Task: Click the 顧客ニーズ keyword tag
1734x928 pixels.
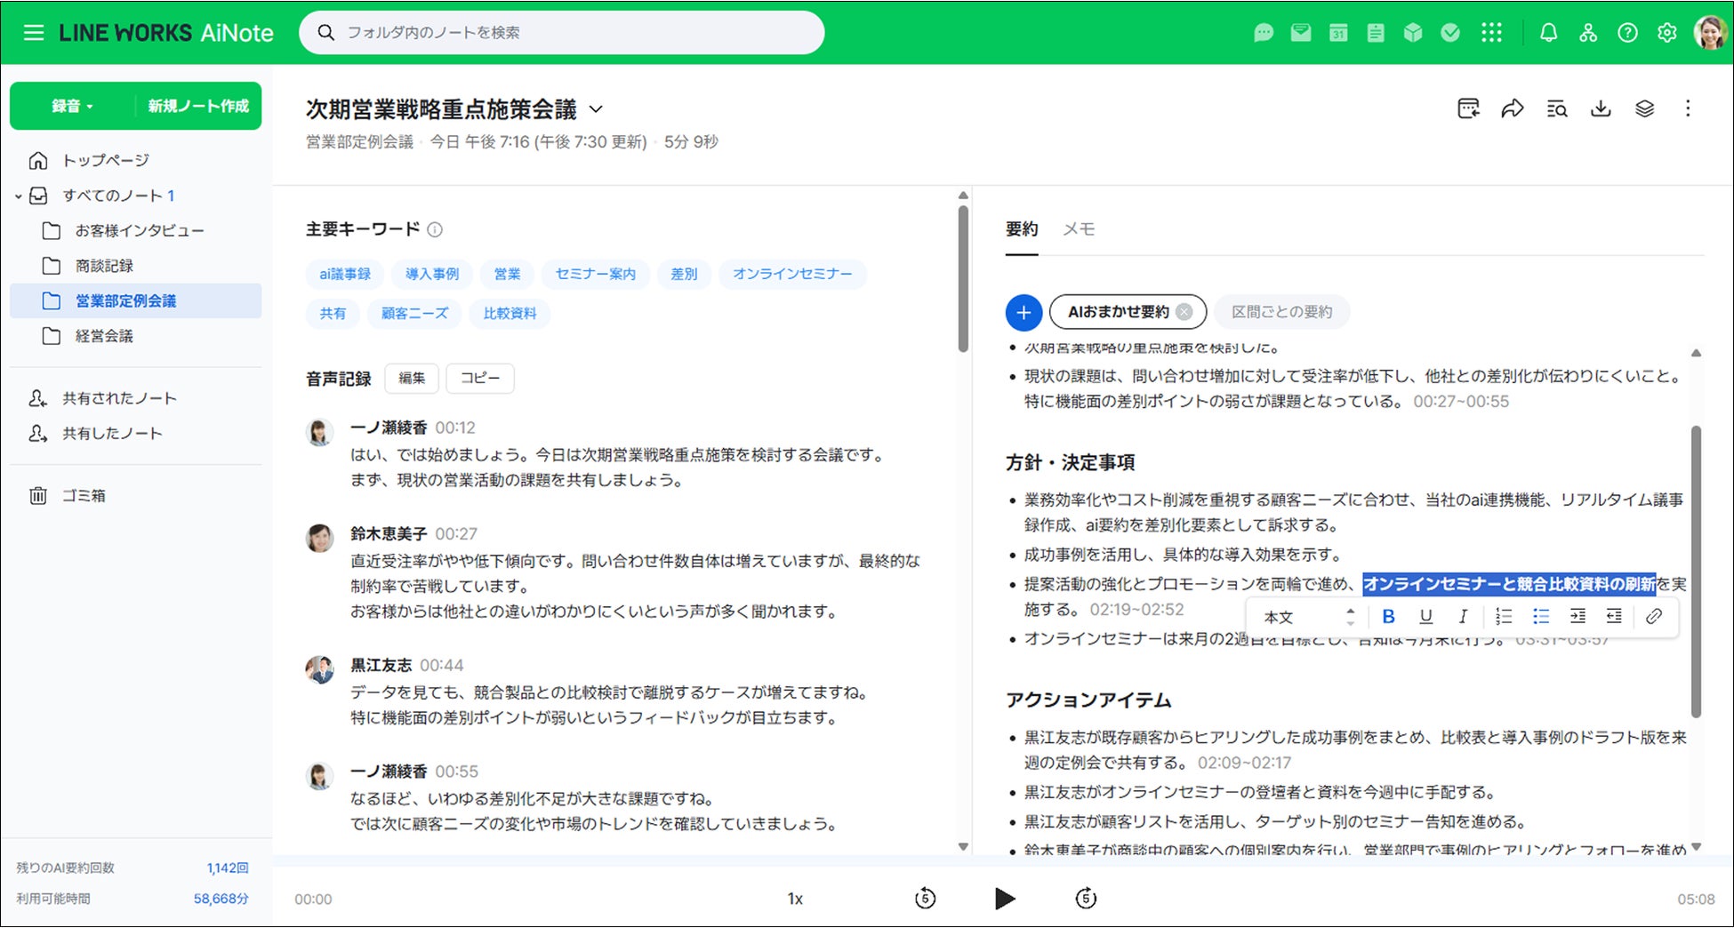Action: (x=414, y=313)
